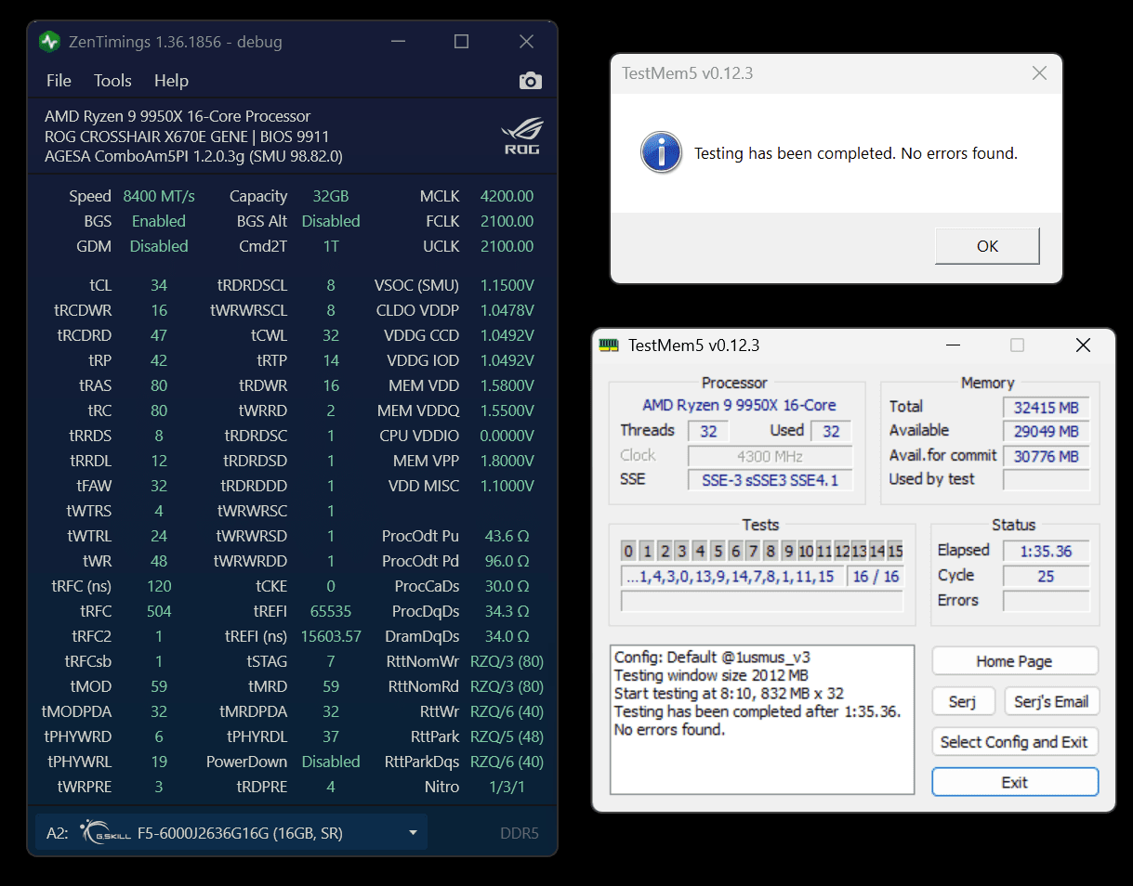Close the TestMem5 completion dialog
The height and width of the screenshot is (886, 1133).
(x=1039, y=73)
